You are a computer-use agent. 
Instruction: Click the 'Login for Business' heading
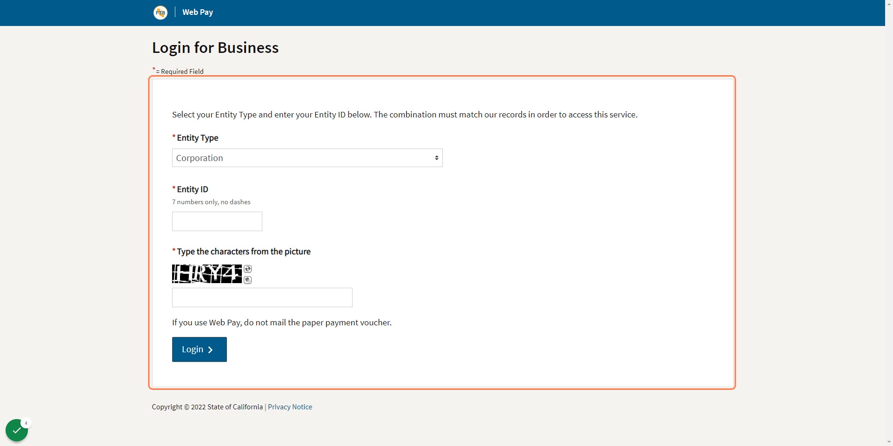pos(215,47)
